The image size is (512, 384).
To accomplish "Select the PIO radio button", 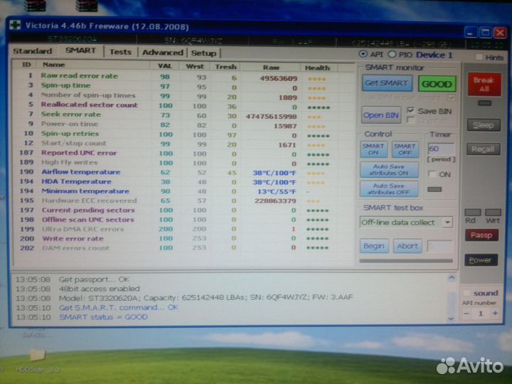I will click(392, 54).
